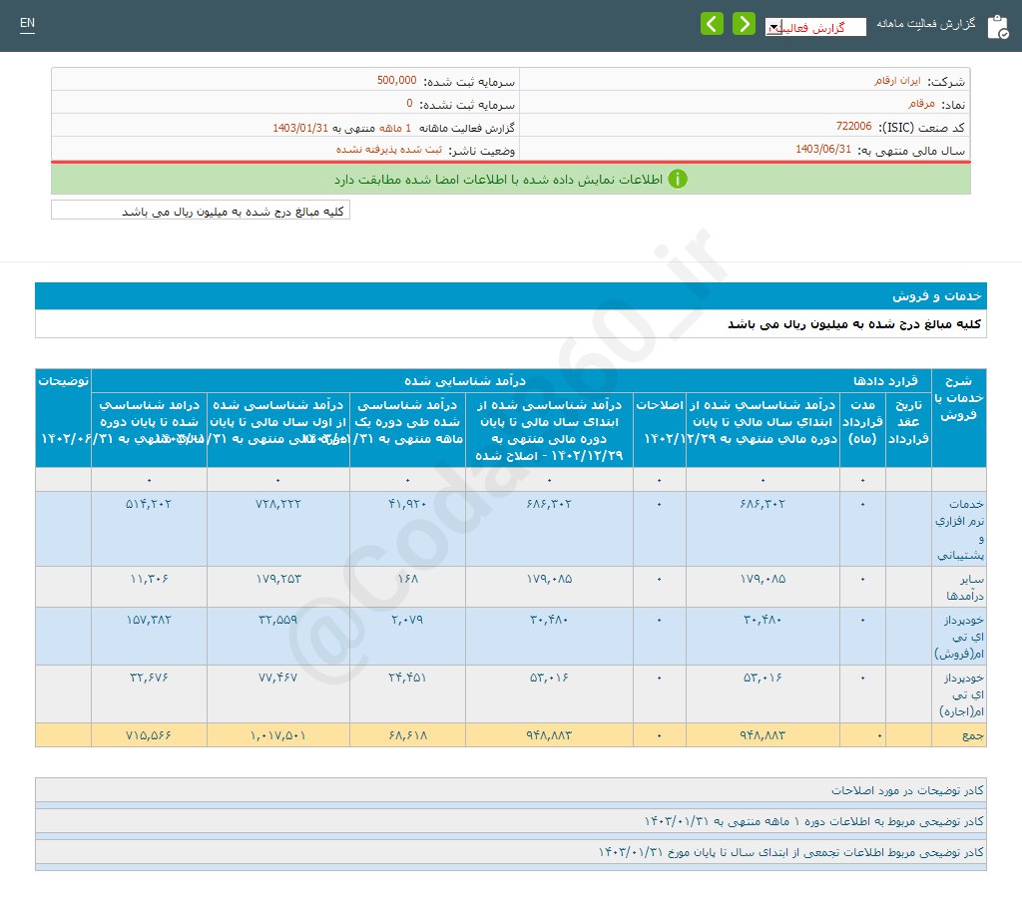Select the ISIC industry code 722006

pos(853,127)
